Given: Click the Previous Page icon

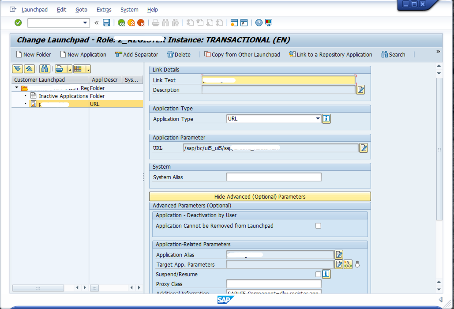Looking at the screenshot, I should 200,23.
